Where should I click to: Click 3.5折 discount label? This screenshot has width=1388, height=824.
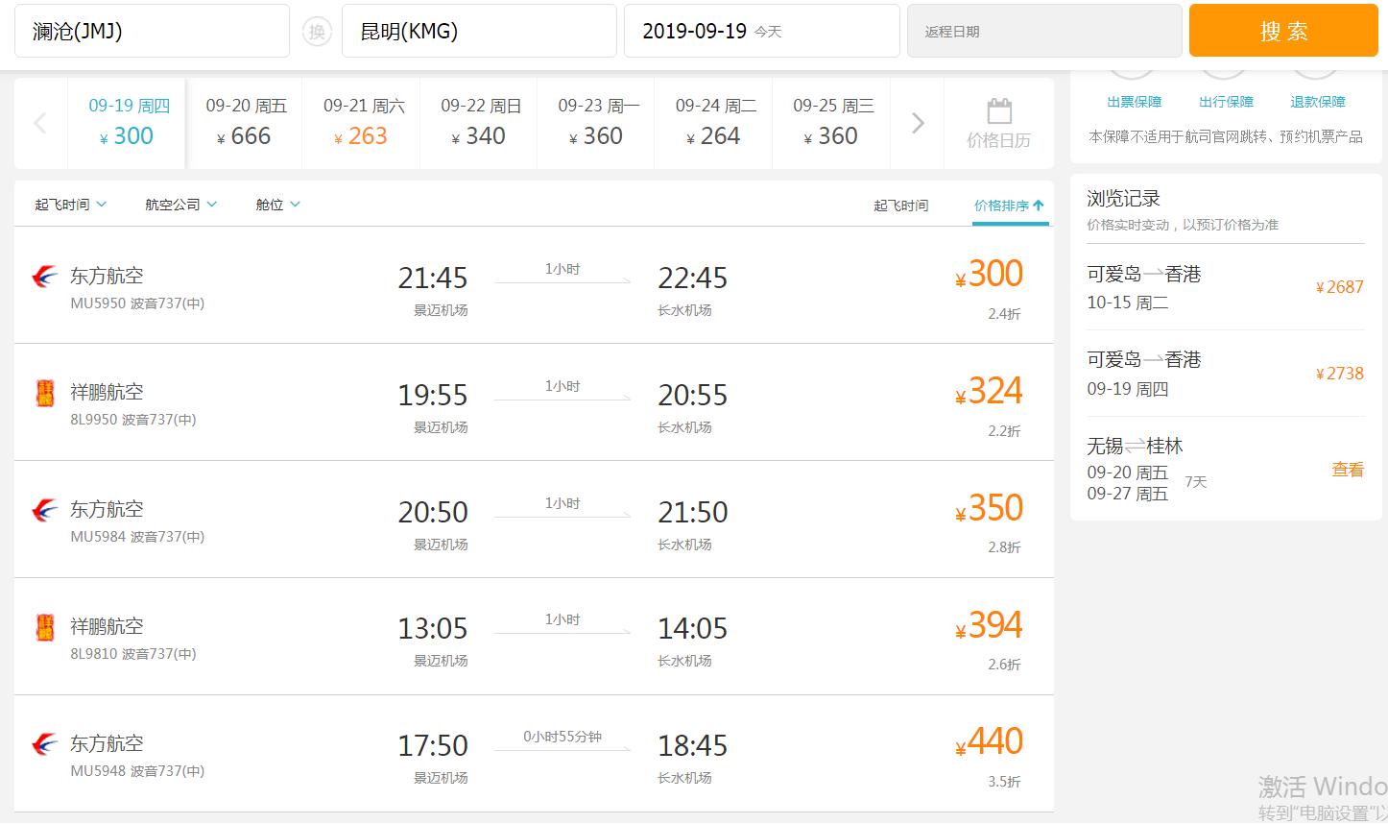pos(1004,782)
